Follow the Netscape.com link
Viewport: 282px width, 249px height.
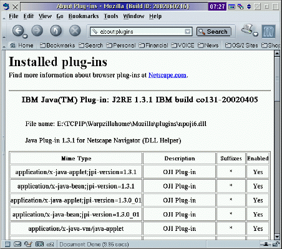[x=167, y=75]
